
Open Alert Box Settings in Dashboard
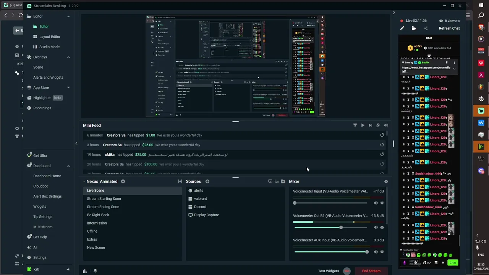point(47,196)
